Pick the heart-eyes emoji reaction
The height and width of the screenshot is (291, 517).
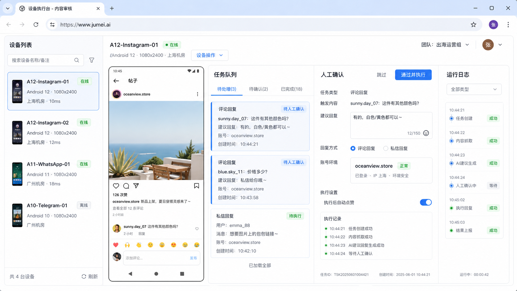click(173, 245)
